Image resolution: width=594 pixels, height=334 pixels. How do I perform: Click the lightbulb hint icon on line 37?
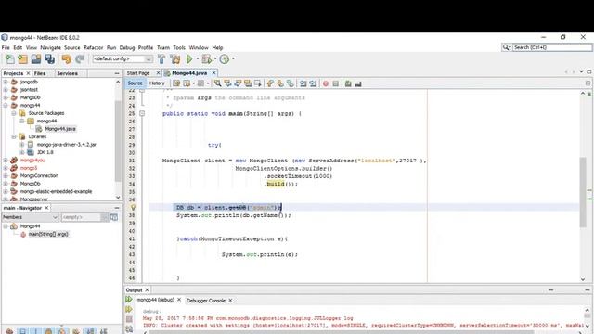coord(133,208)
